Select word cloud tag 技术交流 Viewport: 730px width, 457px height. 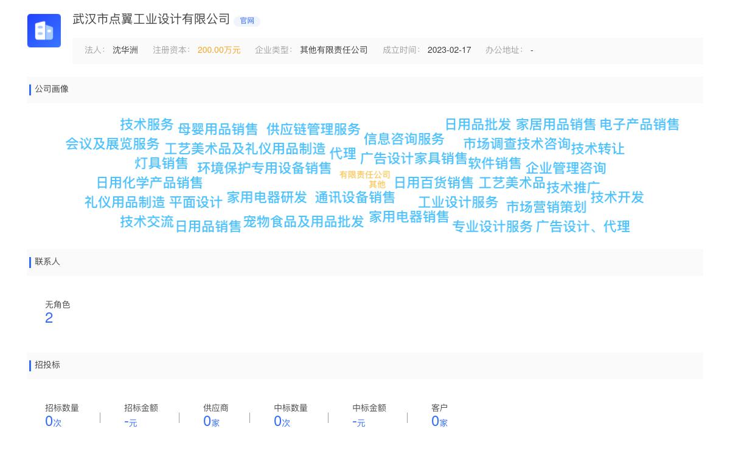147,222
